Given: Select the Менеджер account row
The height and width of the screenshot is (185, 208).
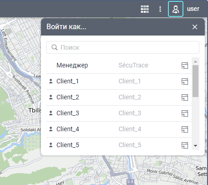Looking at the screenshot, I should click(119, 66).
